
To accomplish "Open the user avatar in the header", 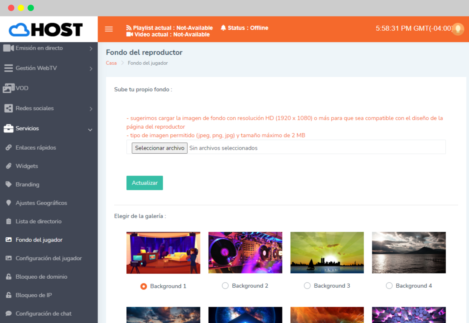I will pos(458,29).
